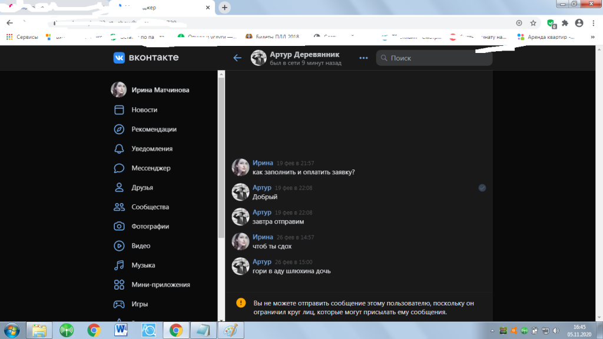Click the Музыка note icon

tap(119, 265)
